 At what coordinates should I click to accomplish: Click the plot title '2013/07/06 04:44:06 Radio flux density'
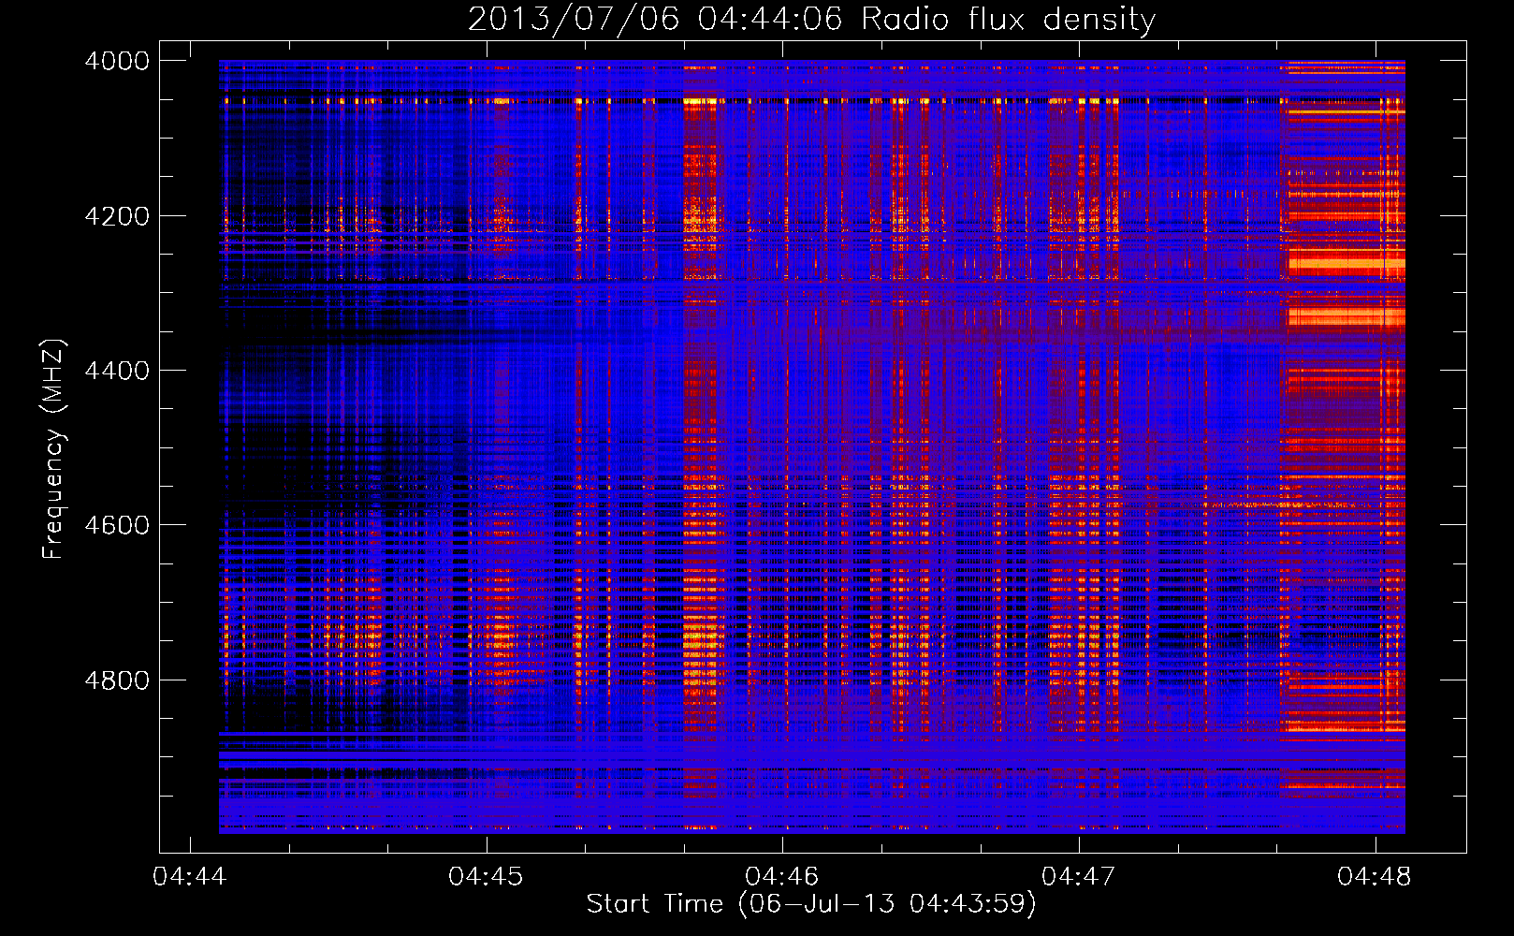click(x=811, y=19)
